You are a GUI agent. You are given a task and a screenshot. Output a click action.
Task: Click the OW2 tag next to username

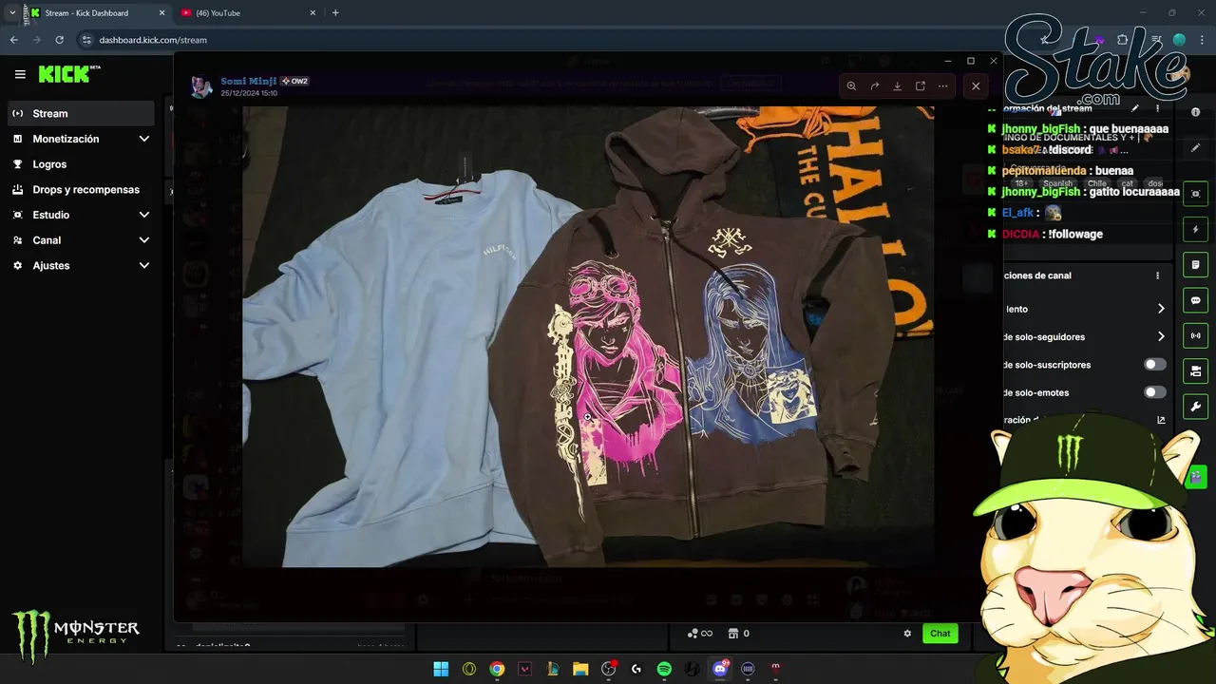click(x=294, y=82)
